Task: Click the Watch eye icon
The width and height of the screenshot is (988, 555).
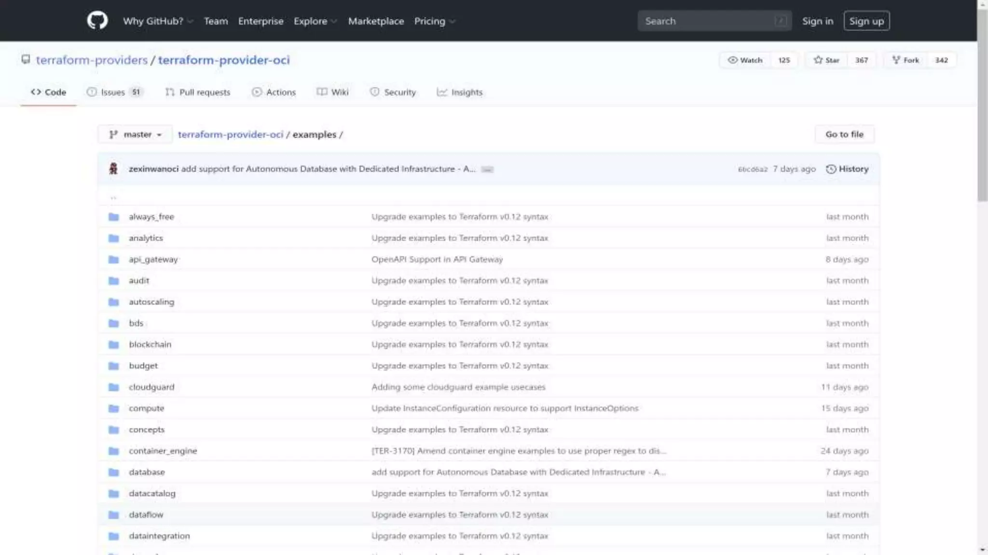Action: [732, 60]
